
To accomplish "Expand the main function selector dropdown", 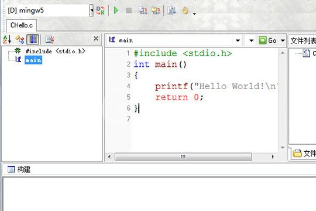I will (238, 40).
